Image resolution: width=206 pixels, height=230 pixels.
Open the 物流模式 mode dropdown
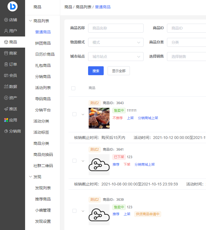[x=116, y=42]
